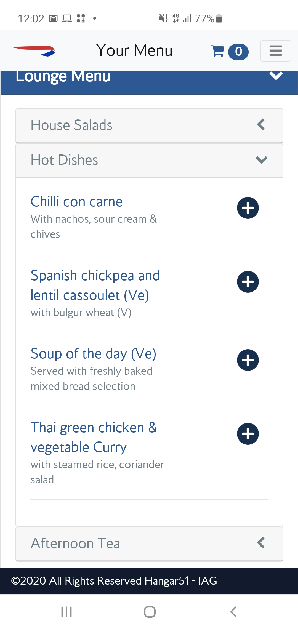Expand the House Salads section
Image resolution: width=298 pixels, height=629 pixels.
coord(149,125)
